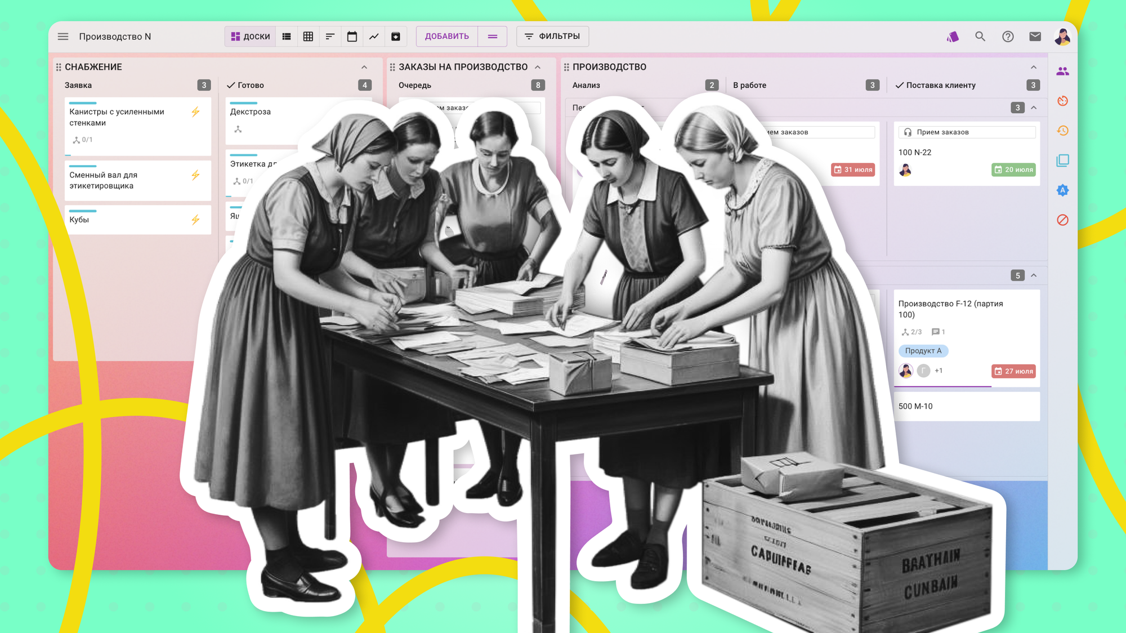Click the ДОБАВИТЬ button
This screenshot has width=1126, height=633.
pos(446,37)
